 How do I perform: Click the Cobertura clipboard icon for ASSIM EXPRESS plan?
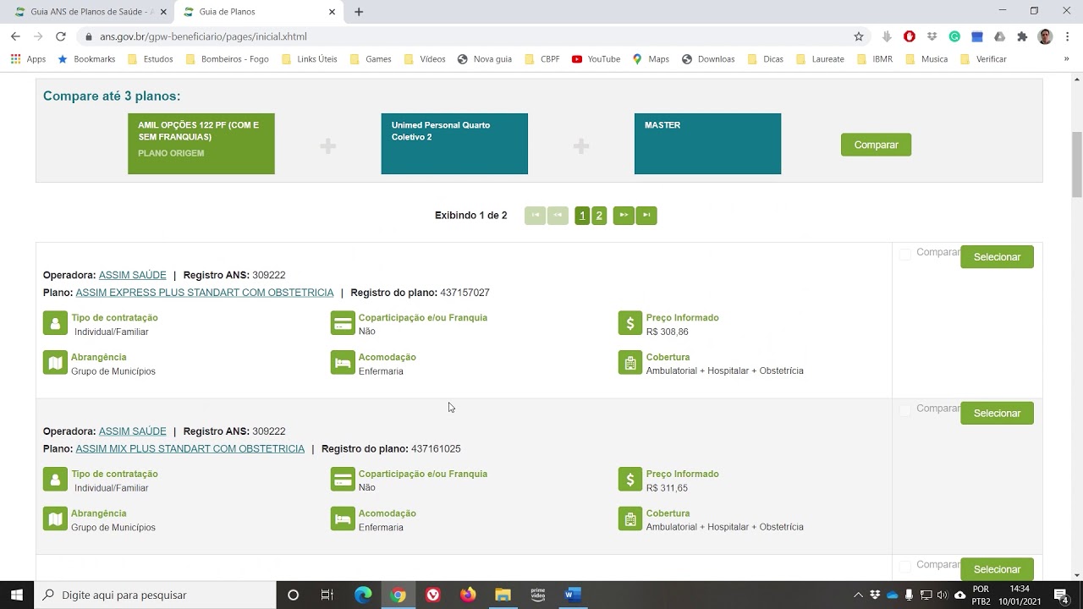[x=630, y=363]
